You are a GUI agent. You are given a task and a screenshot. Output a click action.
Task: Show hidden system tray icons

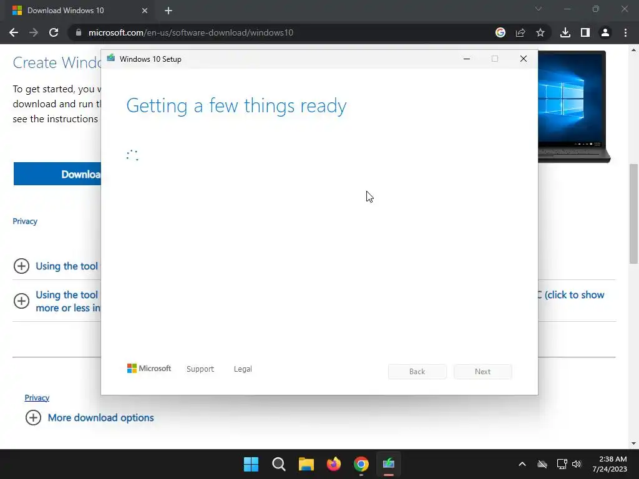[x=522, y=464]
